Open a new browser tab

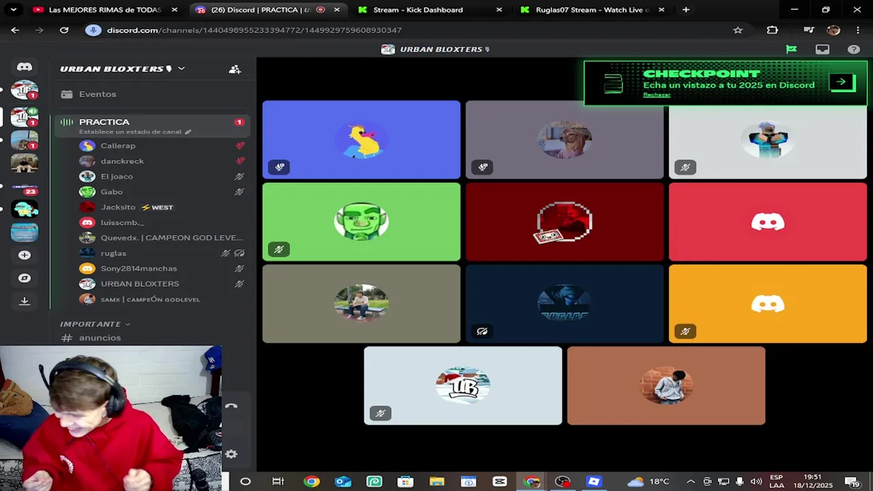point(685,10)
